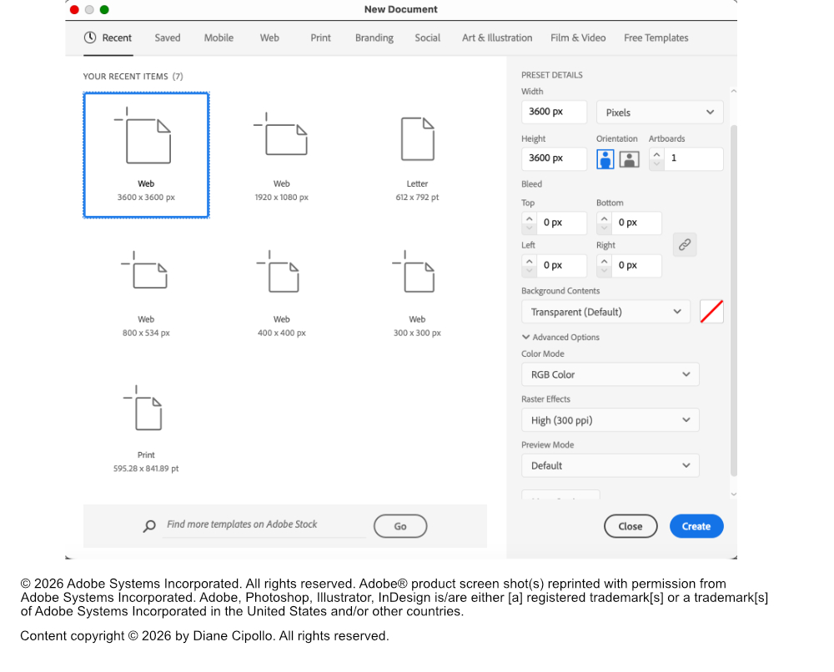Click the Width input field
Screen dimensions: 834x672
pyautogui.click(x=554, y=112)
